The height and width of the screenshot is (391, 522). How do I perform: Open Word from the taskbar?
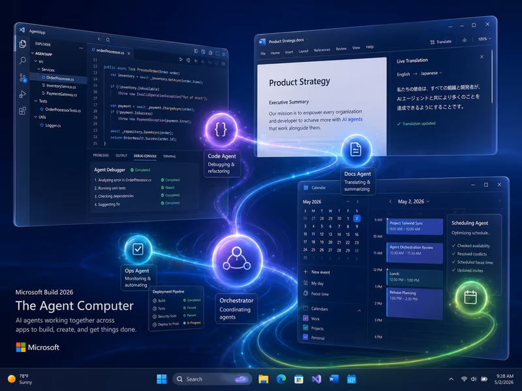pos(333,379)
